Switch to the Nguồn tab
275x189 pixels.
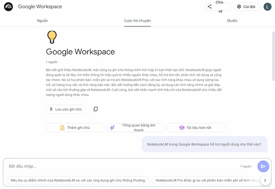[43, 21]
